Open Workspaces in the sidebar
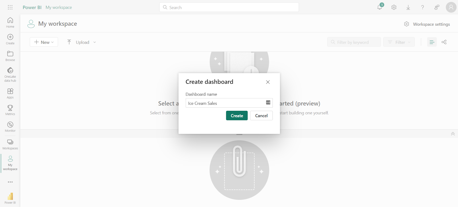The image size is (458, 207). point(10,144)
